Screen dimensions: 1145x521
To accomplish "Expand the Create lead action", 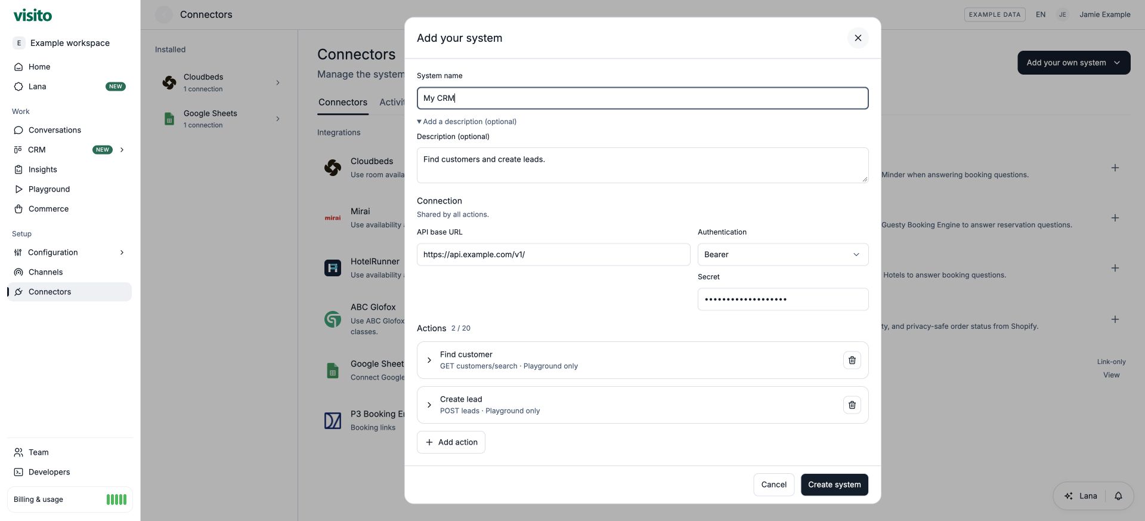I will pyautogui.click(x=429, y=405).
